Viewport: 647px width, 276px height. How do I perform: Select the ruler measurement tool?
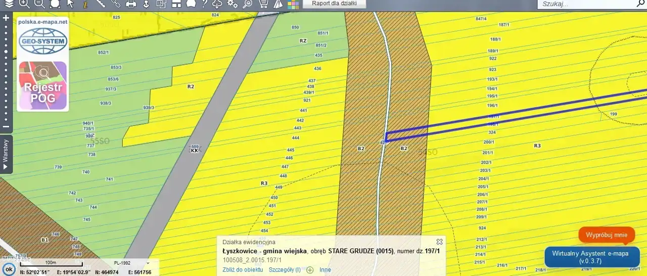click(101, 4)
